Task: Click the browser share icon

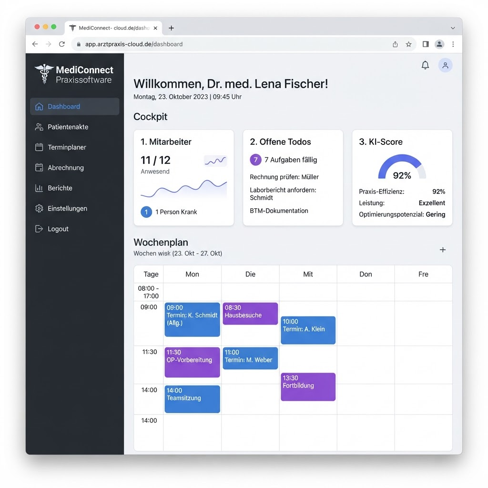Action: click(x=395, y=44)
